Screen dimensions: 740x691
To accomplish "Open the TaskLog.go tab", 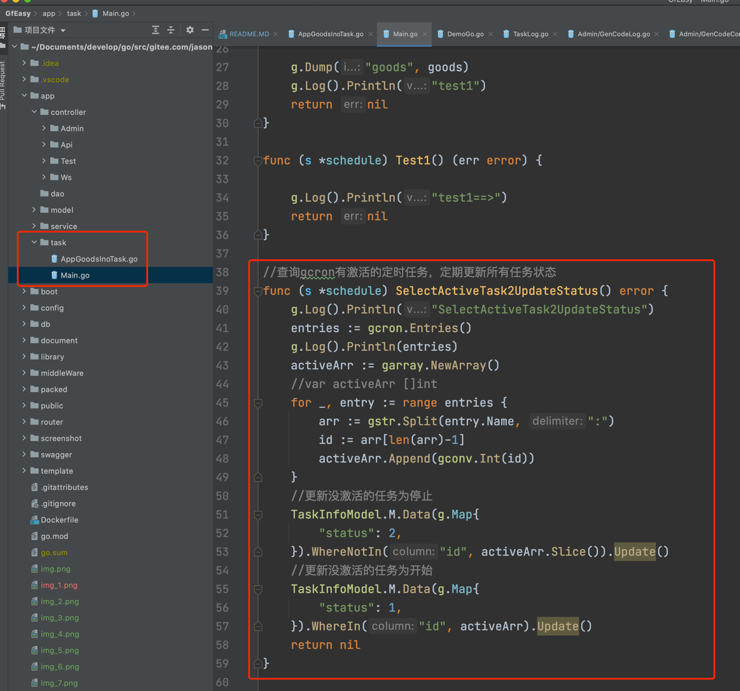I will pos(526,34).
